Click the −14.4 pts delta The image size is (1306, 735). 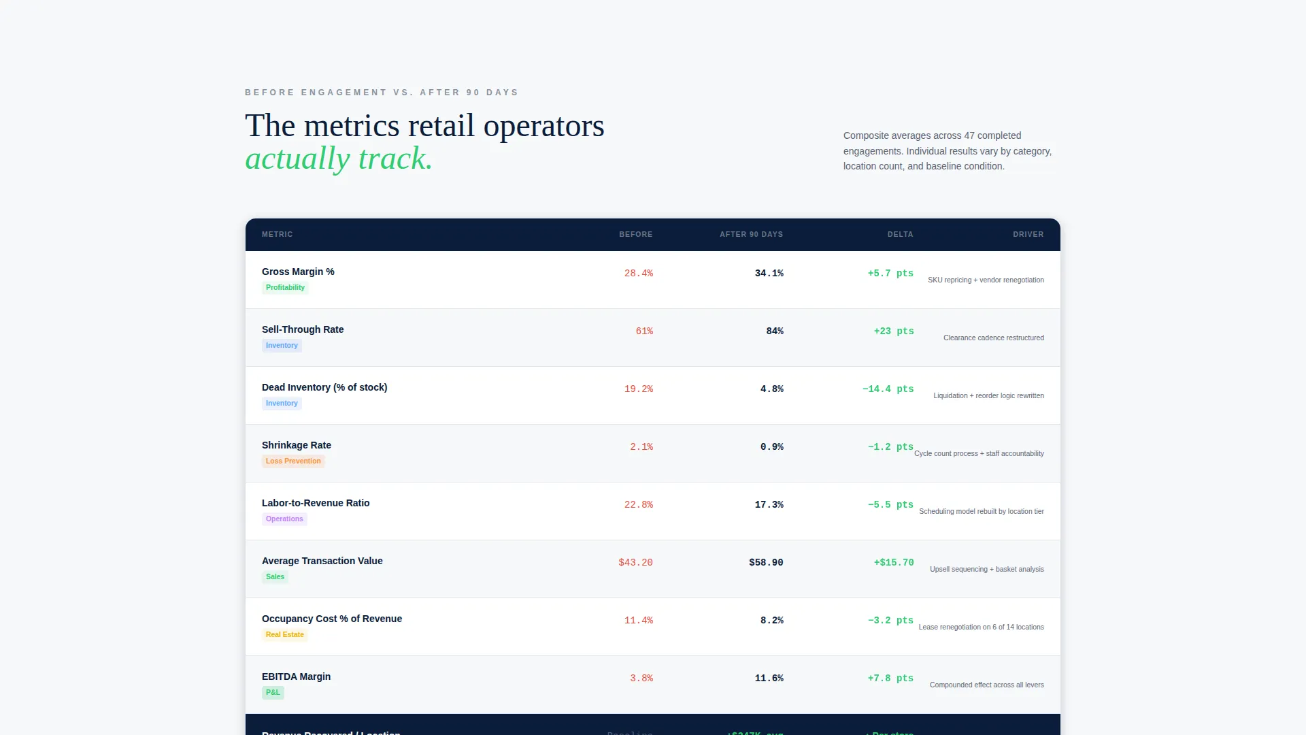pyautogui.click(x=888, y=389)
